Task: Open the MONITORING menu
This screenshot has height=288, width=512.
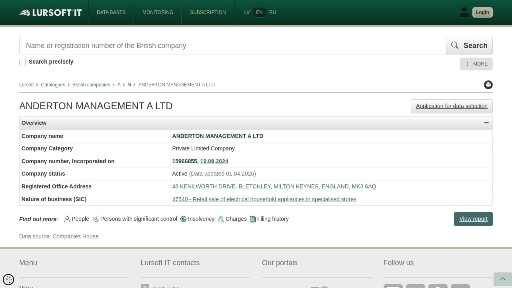Action: tap(158, 12)
